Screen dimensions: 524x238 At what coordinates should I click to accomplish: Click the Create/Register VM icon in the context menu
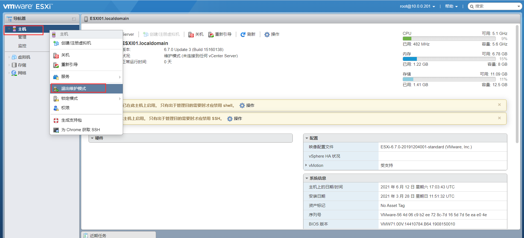click(56, 43)
